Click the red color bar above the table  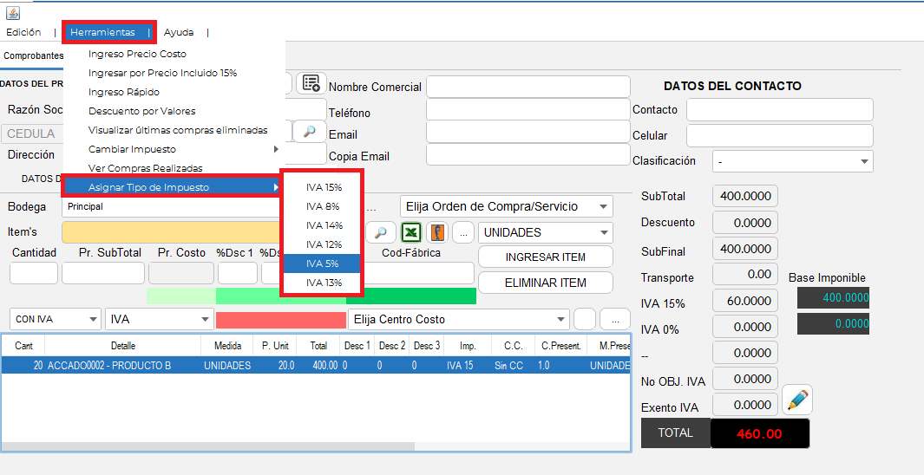pyautogui.click(x=281, y=320)
